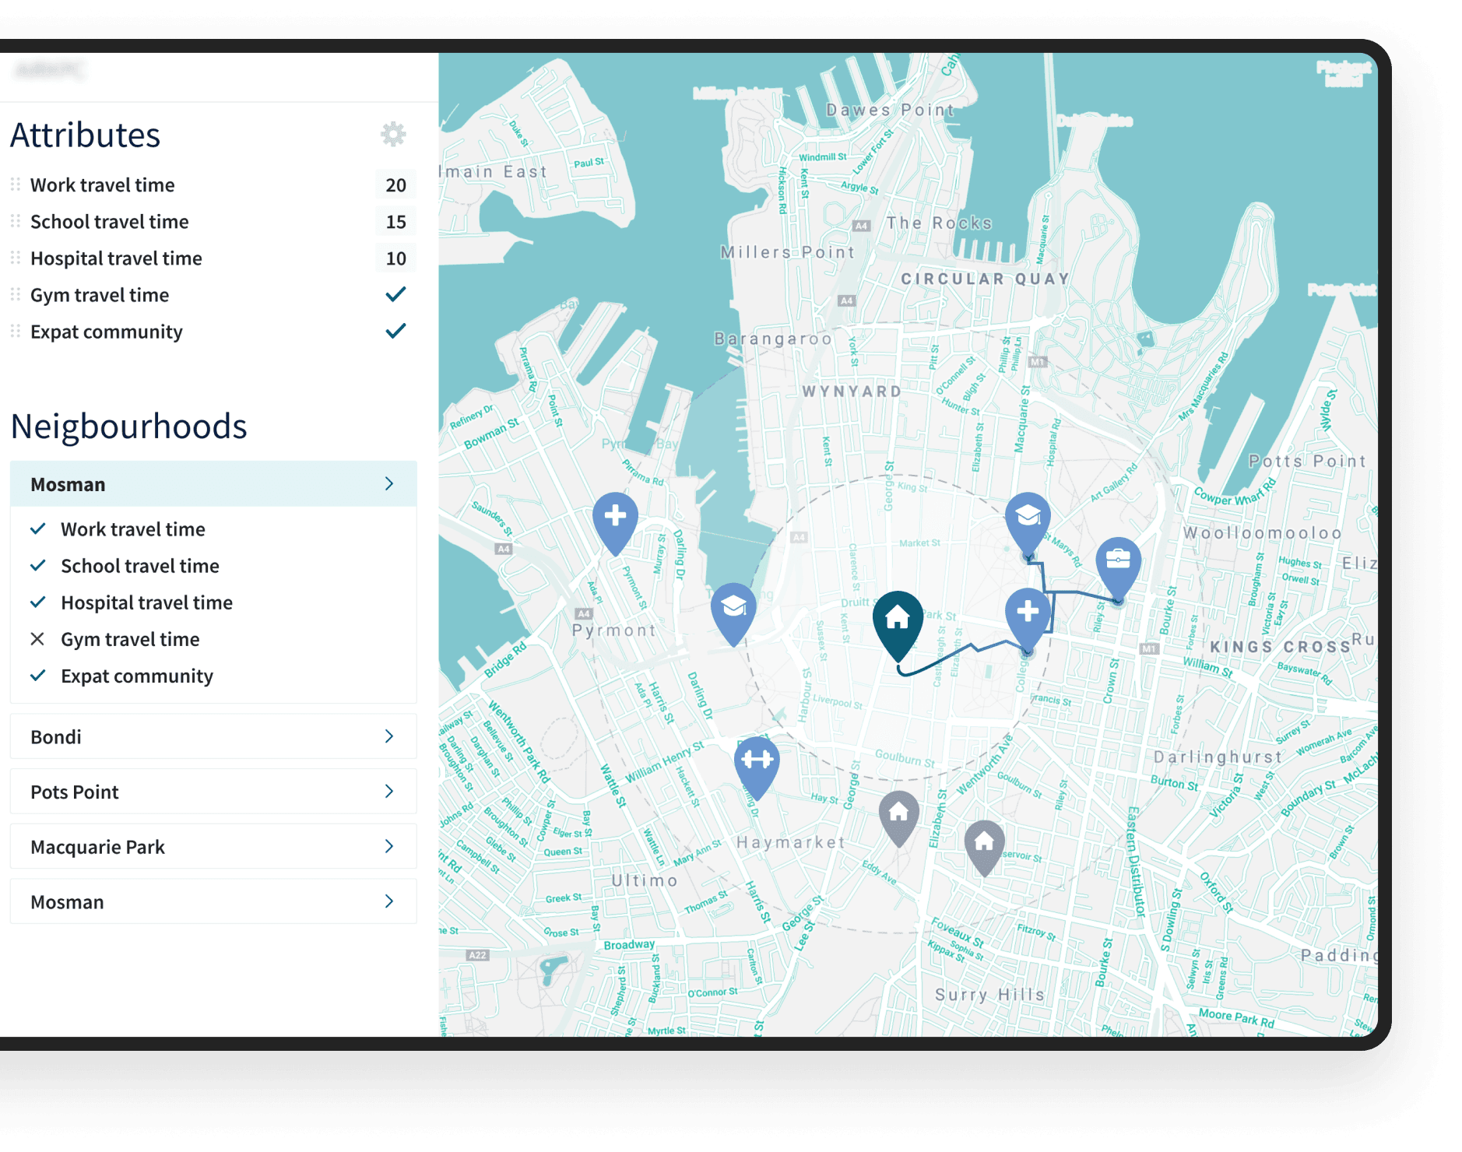This screenshot has width=1462, height=1152.
Task: Toggle the Expat community attribute checkmark
Action: click(x=395, y=331)
